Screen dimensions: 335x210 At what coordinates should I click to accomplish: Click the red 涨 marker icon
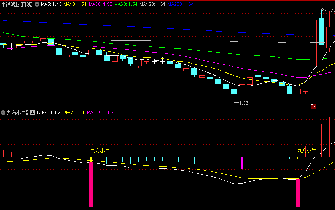[313, 106]
